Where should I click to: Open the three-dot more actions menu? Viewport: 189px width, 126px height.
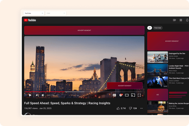(x=142, y=108)
